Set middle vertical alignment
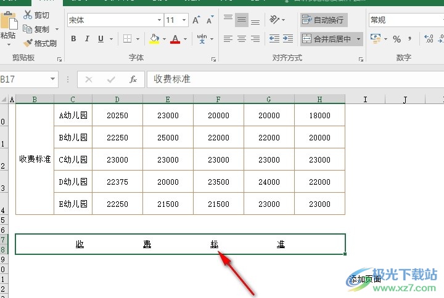Viewport: 444px width, 298px height. [x=242, y=20]
